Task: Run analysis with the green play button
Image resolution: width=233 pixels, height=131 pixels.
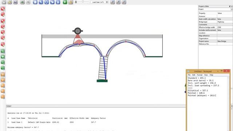Action: pos(65,2)
